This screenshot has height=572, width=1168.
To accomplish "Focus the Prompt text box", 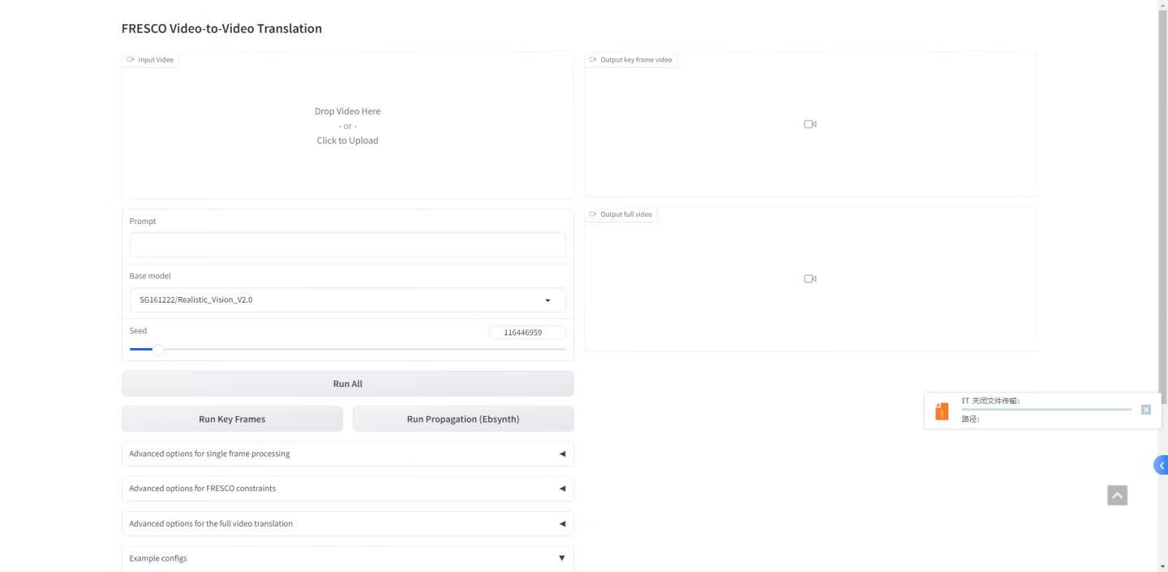I will point(347,244).
